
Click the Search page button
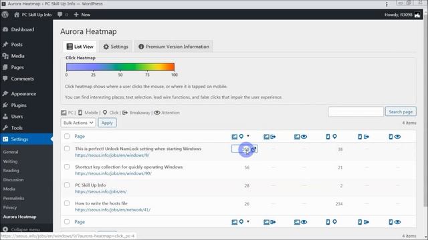[x=401, y=112]
